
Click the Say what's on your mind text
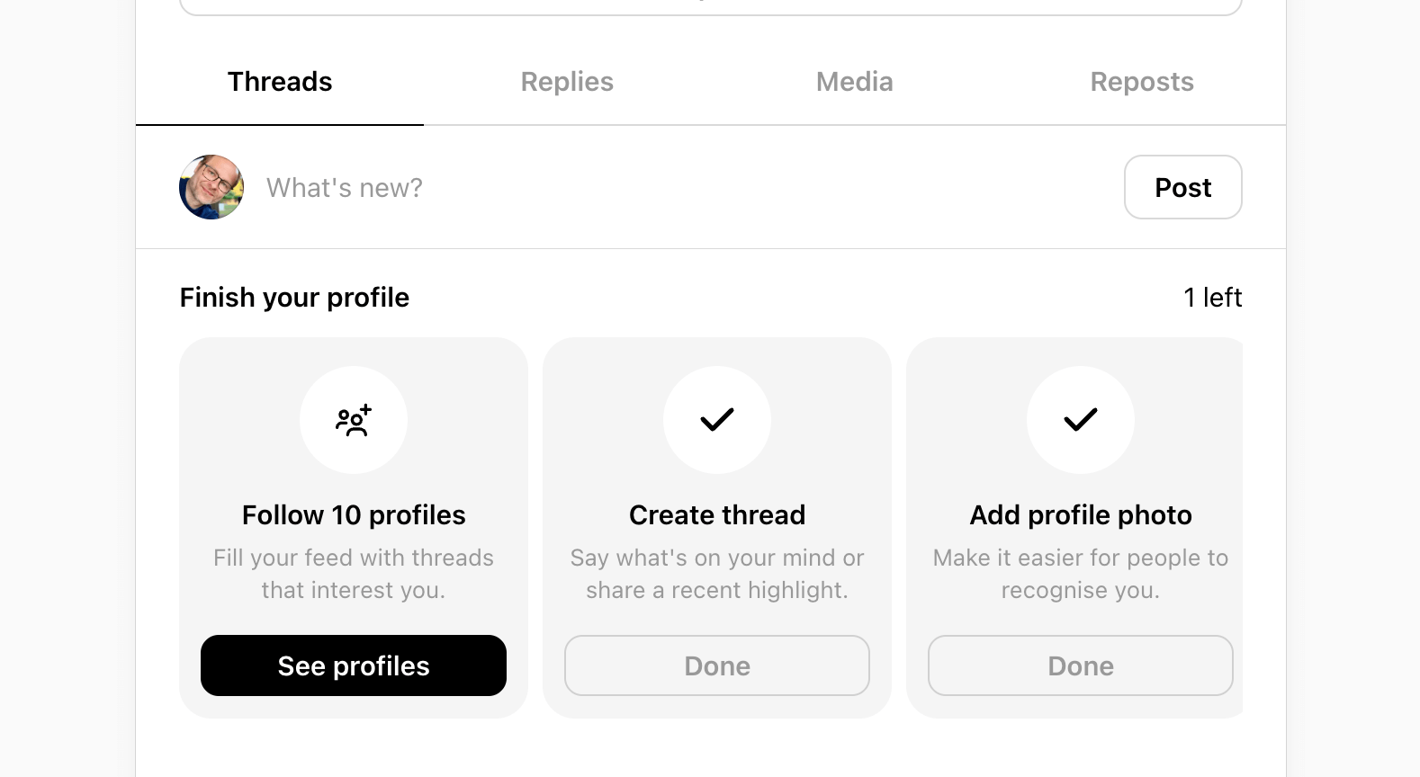coord(717,574)
